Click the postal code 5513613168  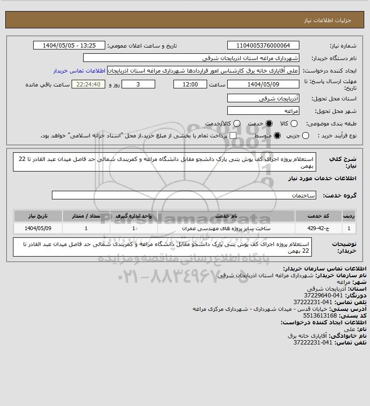point(320,316)
